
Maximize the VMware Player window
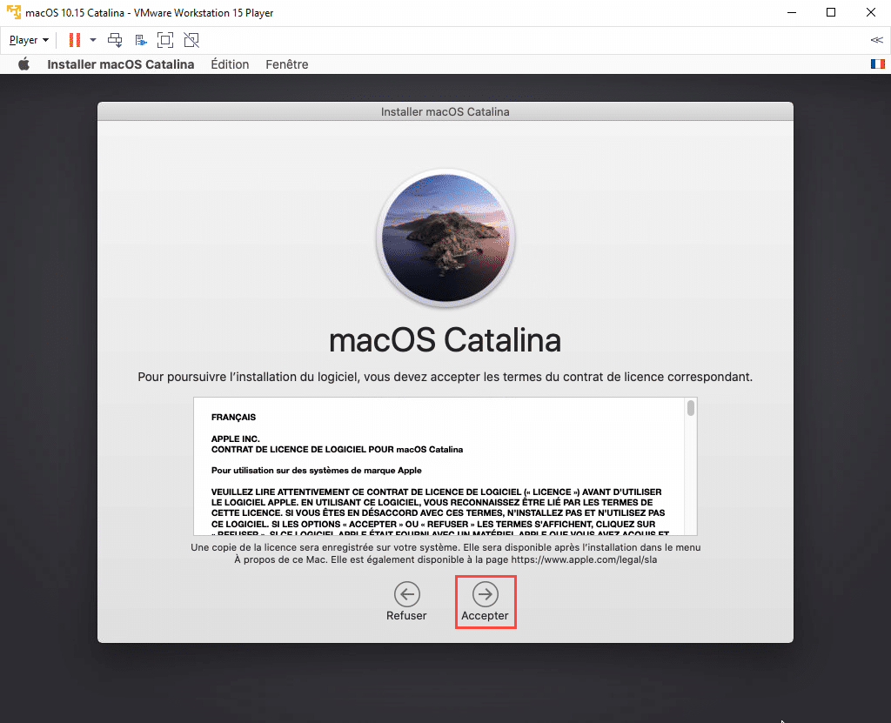(831, 12)
